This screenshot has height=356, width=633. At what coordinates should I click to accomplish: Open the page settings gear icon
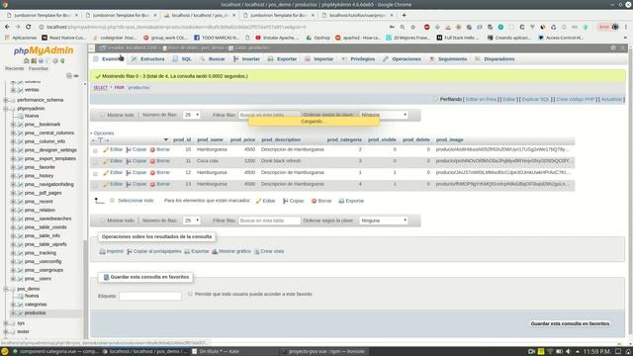[x=613, y=47]
